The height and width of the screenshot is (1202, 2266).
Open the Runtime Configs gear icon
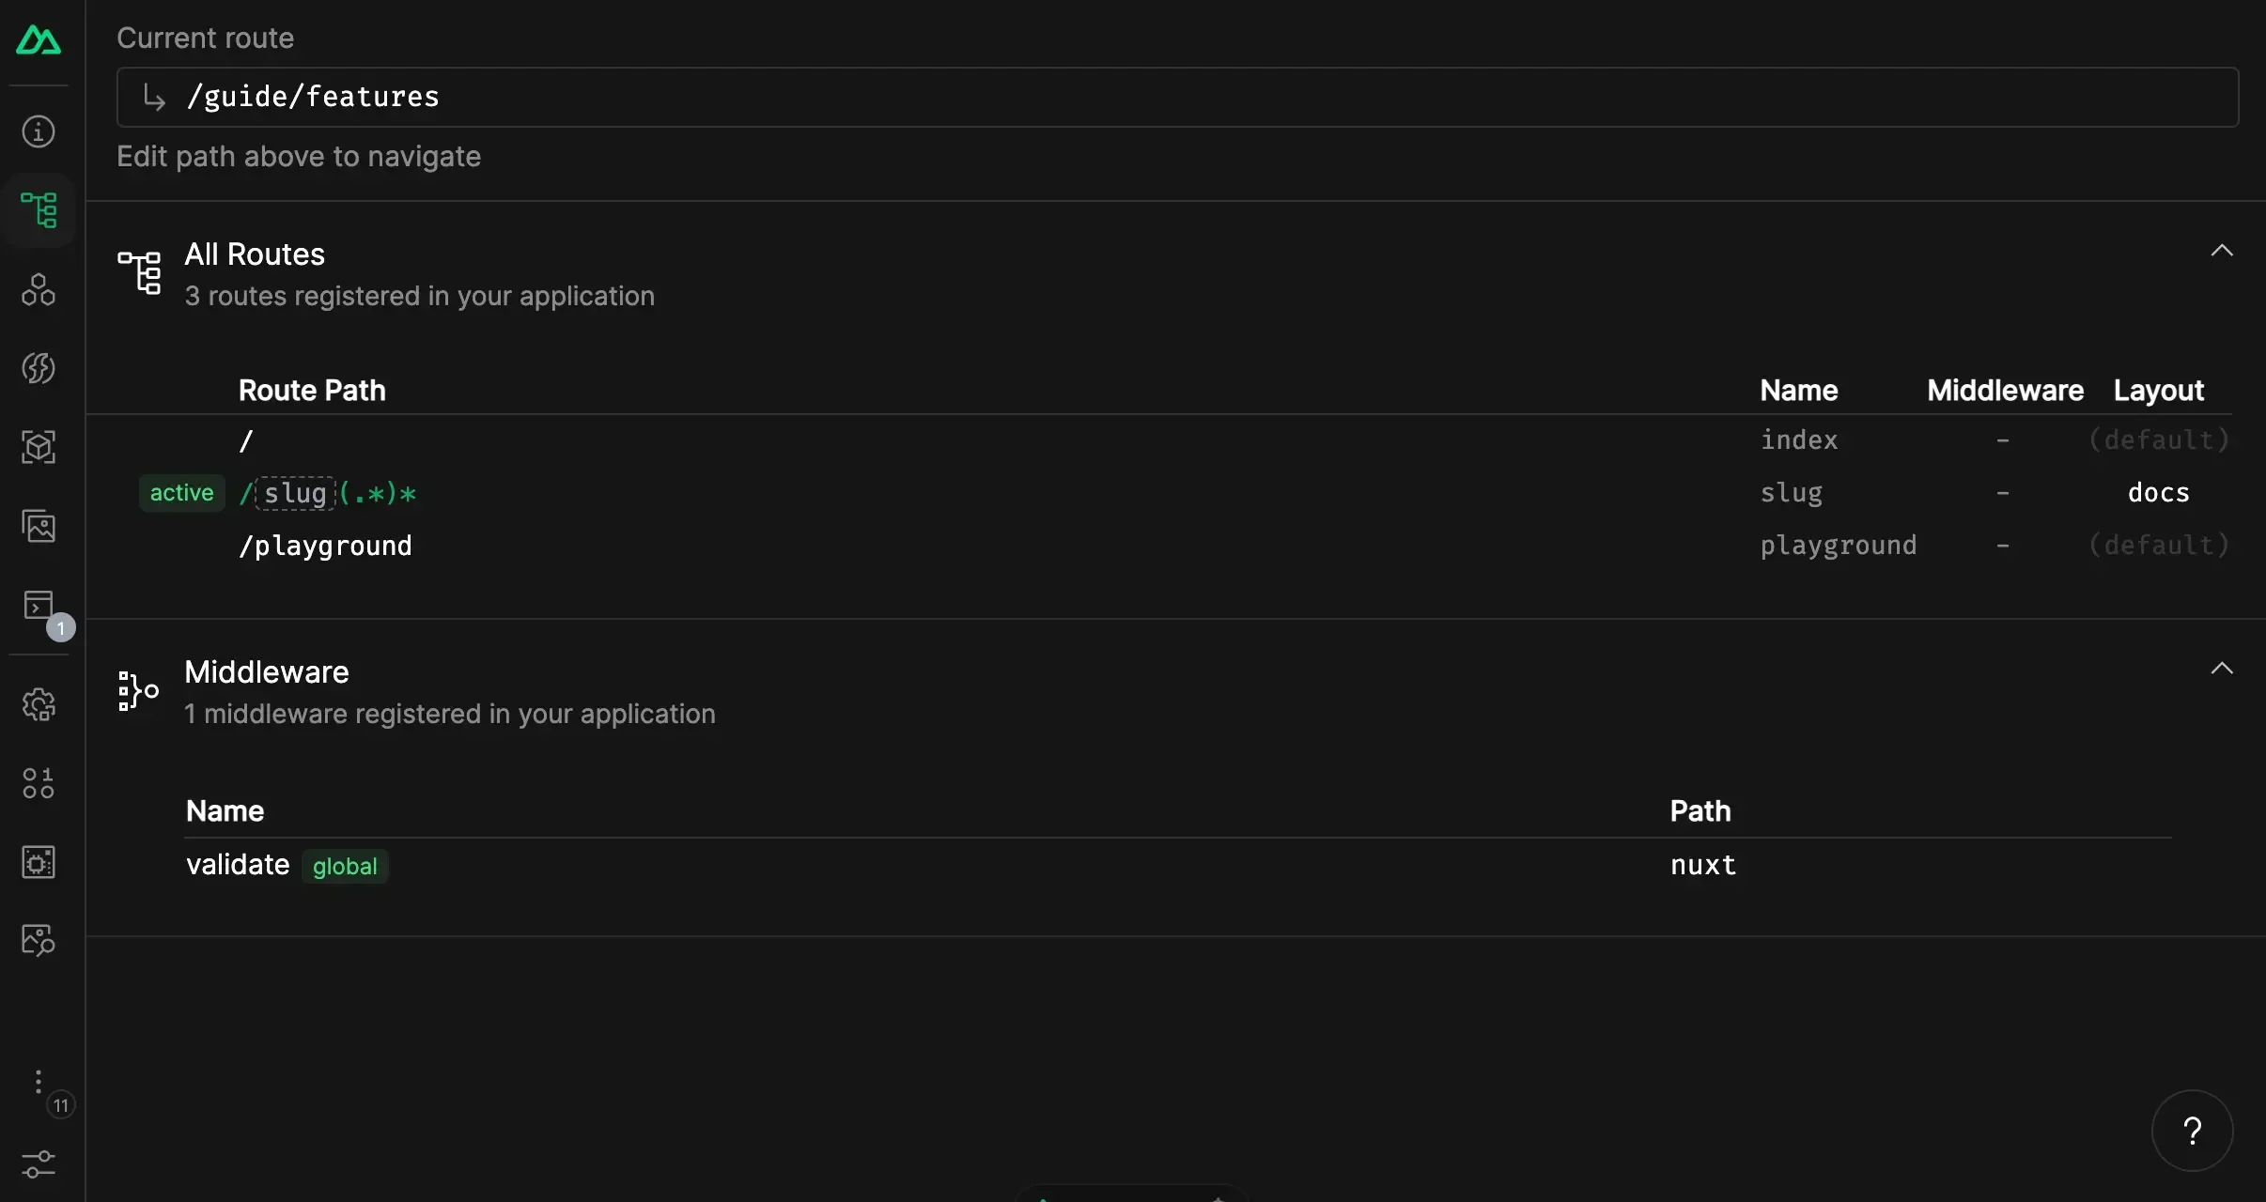(39, 704)
